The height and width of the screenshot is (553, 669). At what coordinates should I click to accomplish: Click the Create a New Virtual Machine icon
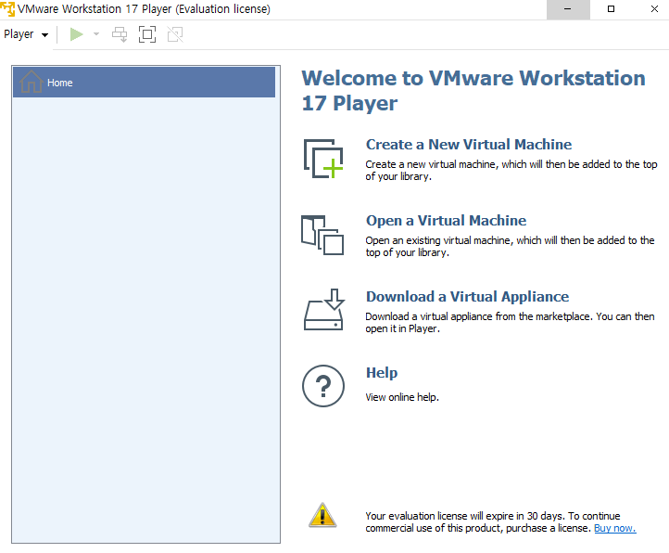[323, 159]
